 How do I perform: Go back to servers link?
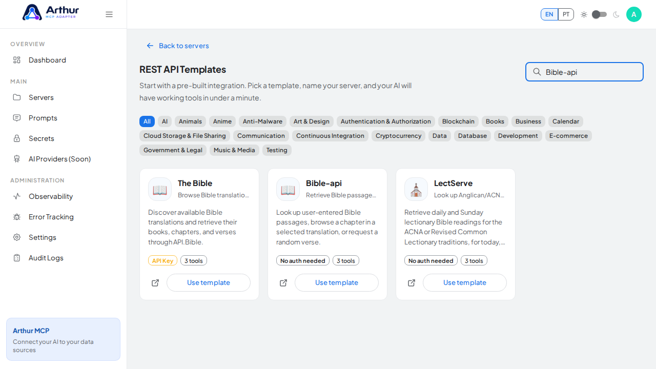coord(178,46)
